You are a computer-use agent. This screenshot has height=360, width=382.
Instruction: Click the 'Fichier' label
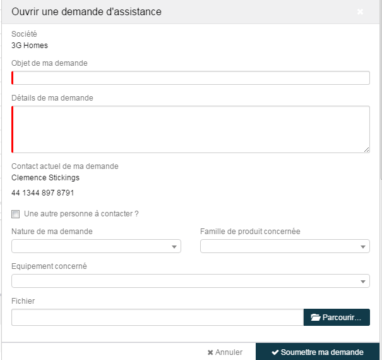[x=23, y=301]
